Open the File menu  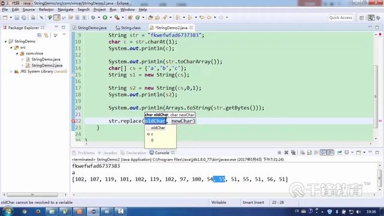[5, 10]
